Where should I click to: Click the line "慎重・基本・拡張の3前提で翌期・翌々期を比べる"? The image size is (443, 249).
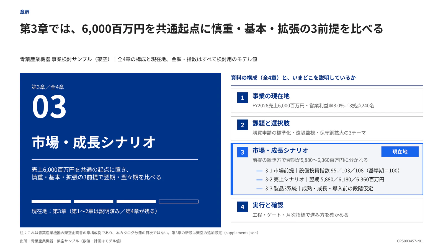[x=96, y=177]
